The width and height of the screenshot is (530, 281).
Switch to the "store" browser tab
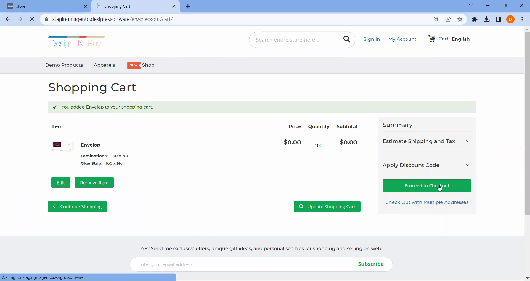(x=46, y=6)
